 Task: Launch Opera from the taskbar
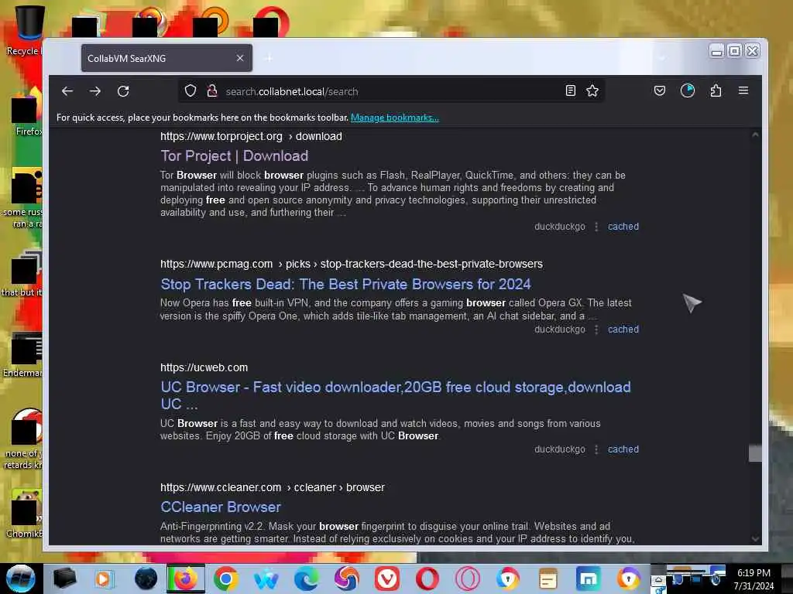pyautogui.click(x=427, y=579)
